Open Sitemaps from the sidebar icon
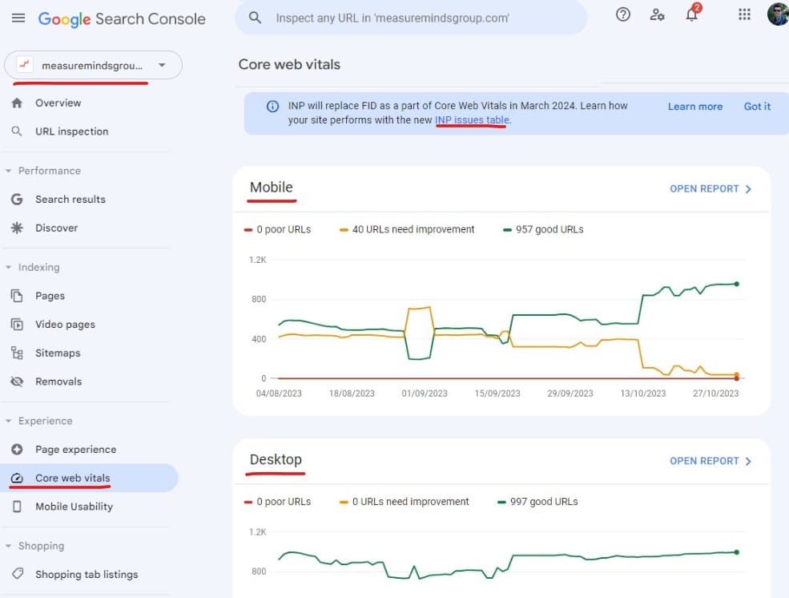 (57, 353)
